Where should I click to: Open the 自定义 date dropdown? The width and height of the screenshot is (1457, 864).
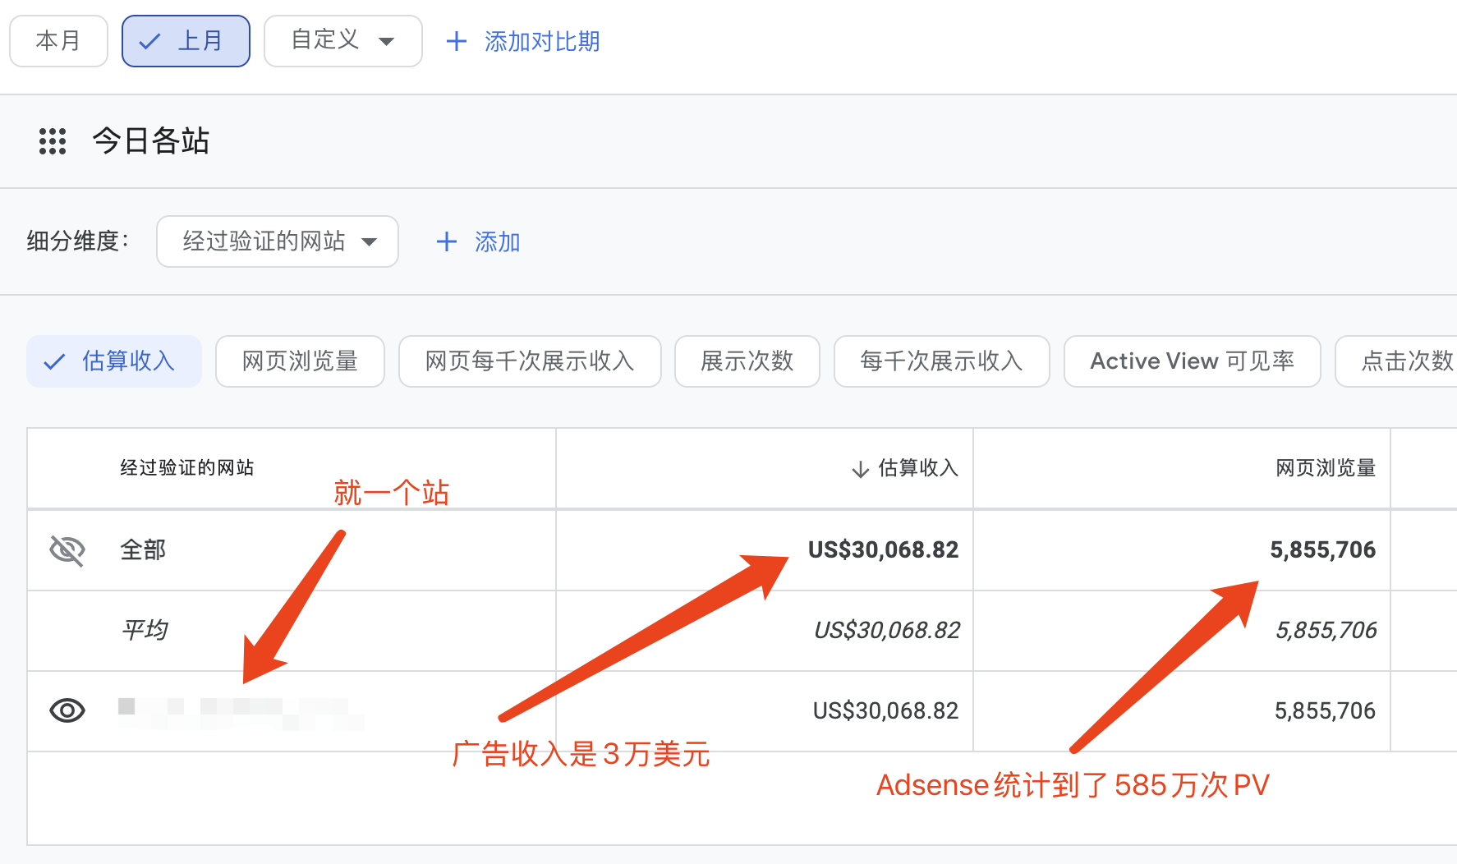click(343, 41)
